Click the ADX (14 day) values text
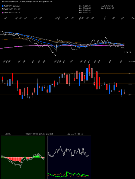Viewport: 135px width, 179px height. pos(76,134)
